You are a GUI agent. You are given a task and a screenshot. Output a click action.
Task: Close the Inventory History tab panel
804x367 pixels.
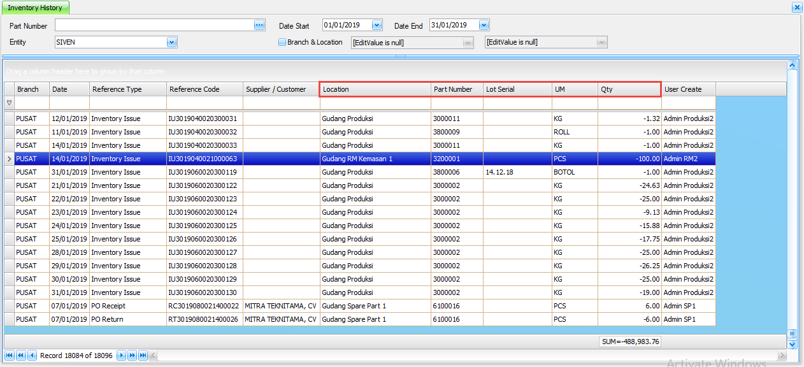(x=796, y=8)
